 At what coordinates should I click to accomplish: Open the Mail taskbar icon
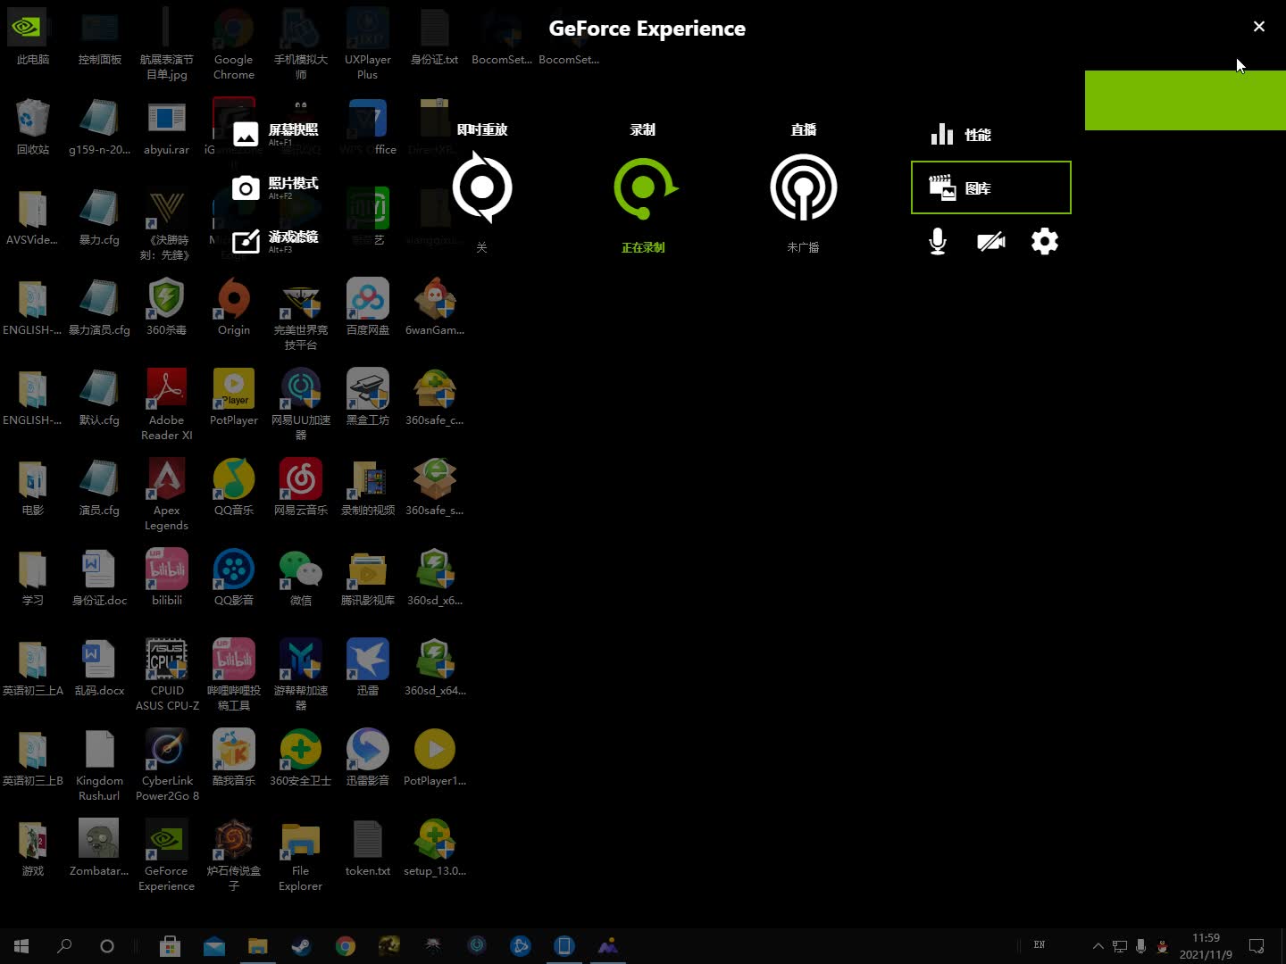coord(214,946)
